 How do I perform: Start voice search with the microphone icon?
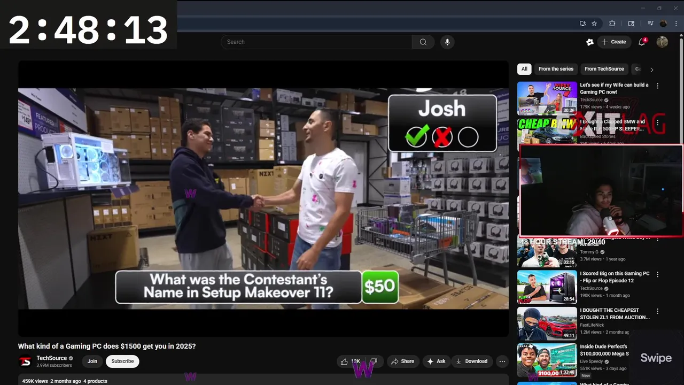447,42
